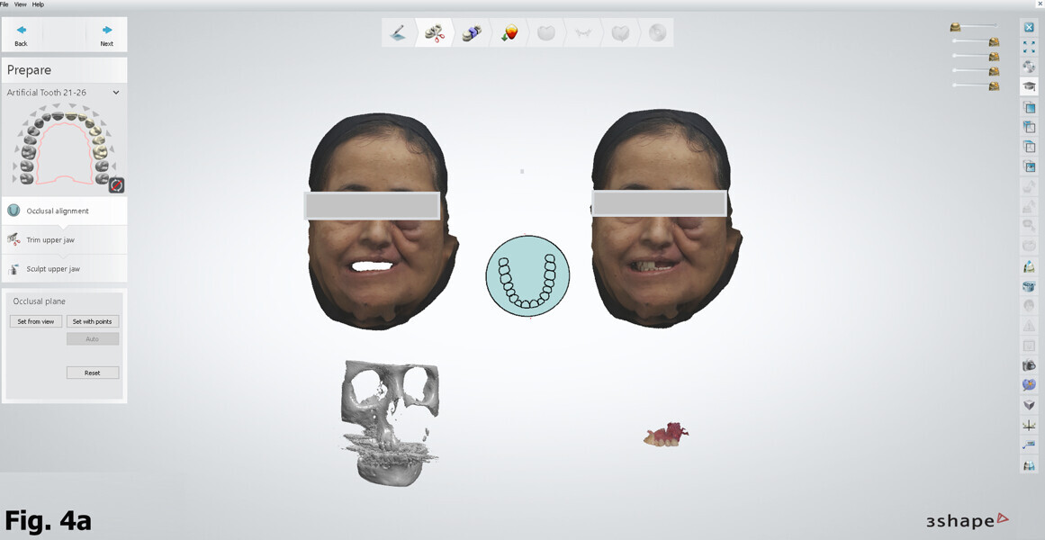This screenshot has height=540, width=1045.
Task: Select Trim upper jaw step
Action: (50, 240)
